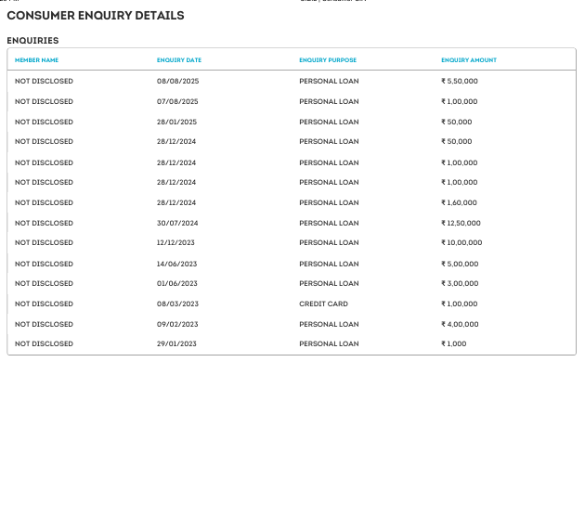Click the ₹12,50,000 enquiry amount
585x517 pixels.
pyautogui.click(x=461, y=224)
